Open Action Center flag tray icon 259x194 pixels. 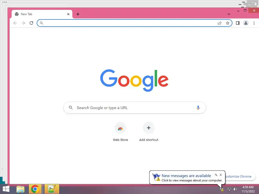tap(222, 189)
